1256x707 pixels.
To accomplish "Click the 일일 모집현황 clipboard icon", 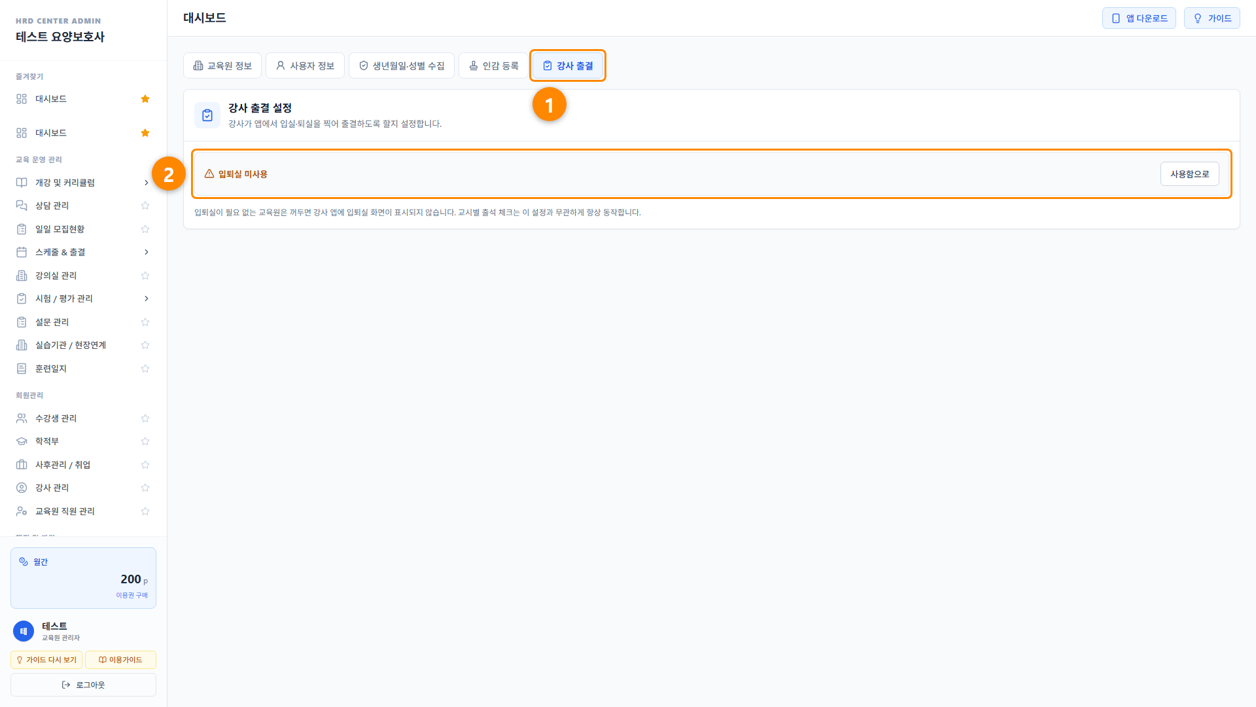I will pos(22,229).
